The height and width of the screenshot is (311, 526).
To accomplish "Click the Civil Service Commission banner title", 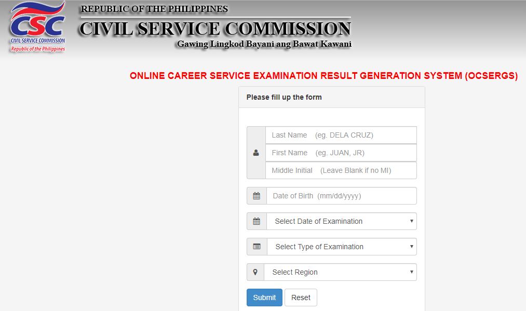I will coord(215,28).
